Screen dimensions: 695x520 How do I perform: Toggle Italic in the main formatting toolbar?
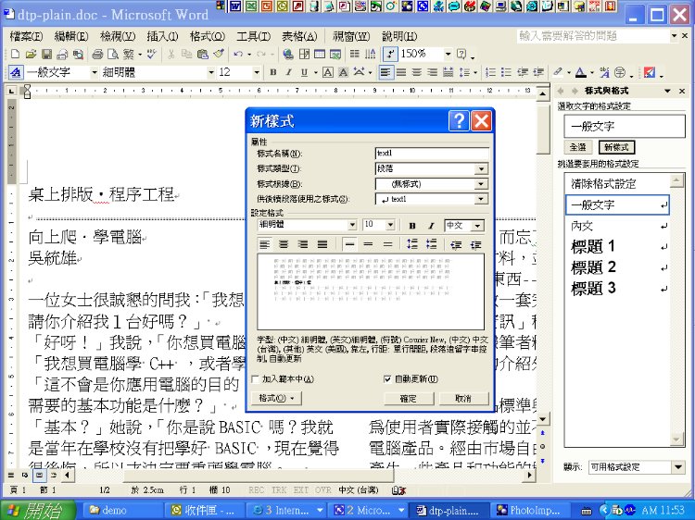click(288, 72)
